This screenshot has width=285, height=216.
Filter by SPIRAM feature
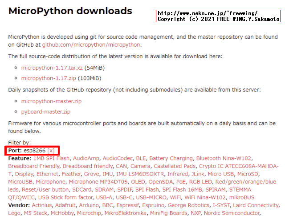coord(216,189)
